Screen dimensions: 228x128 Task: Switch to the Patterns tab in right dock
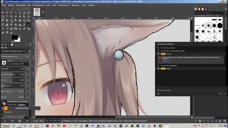pyautogui.click(x=199, y=9)
